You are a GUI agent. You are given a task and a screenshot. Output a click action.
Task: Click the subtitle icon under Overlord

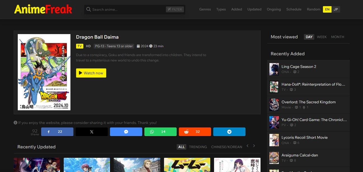point(296,107)
